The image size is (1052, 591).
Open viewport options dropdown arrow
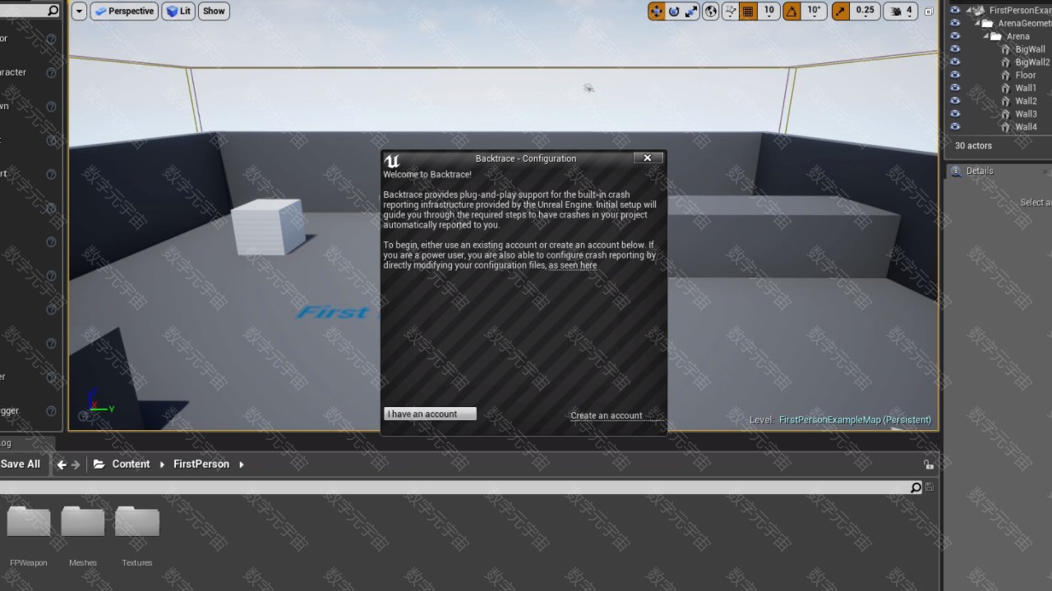79,11
